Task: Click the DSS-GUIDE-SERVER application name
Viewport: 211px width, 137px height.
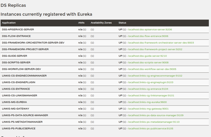Action: point(14,56)
